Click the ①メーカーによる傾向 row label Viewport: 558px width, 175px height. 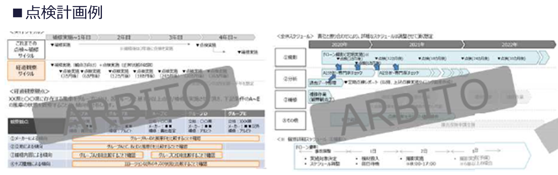pos(29,138)
